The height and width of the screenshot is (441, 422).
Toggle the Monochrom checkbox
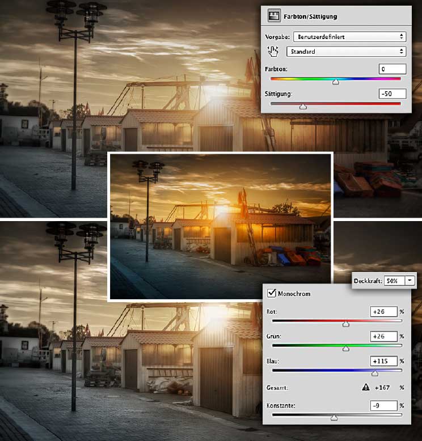pyautogui.click(x=272, y=294)
